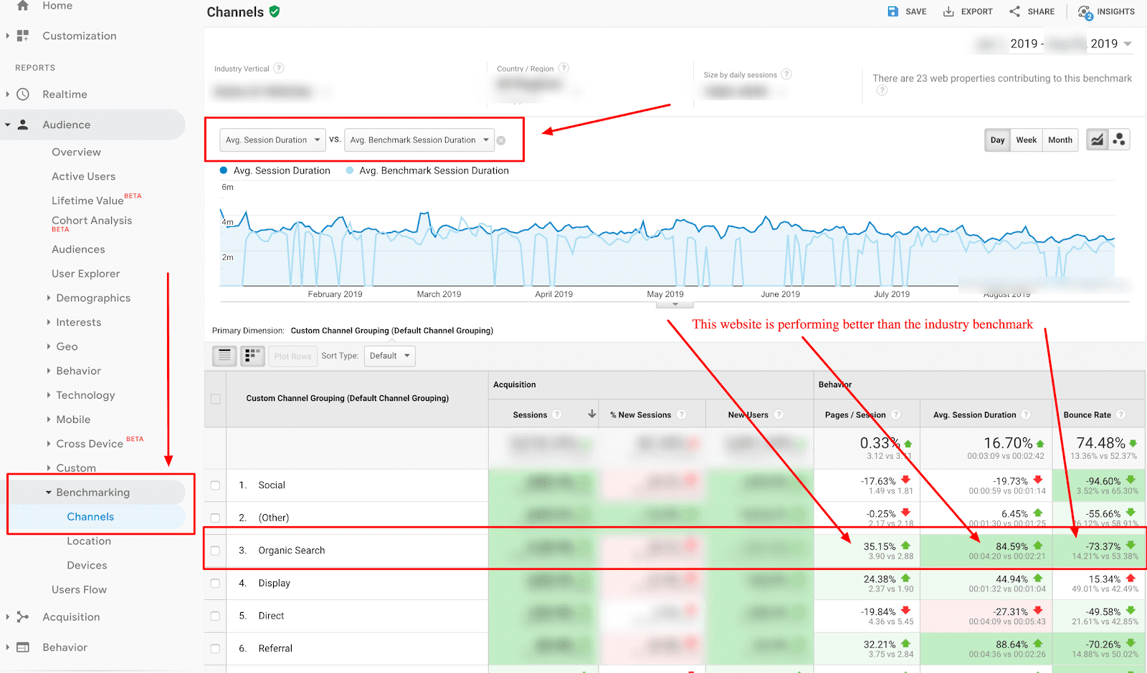Open the Insights panel icon
The height and width of the screenshot is (673, 1147).
(x=1085, y=12)
